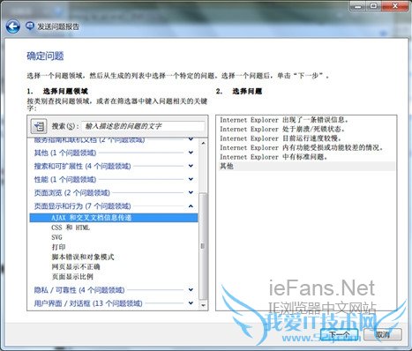Select AJAX 和交叉文档信息传递 item
This screenshot has height=351, width=412.
coord(114,218)
